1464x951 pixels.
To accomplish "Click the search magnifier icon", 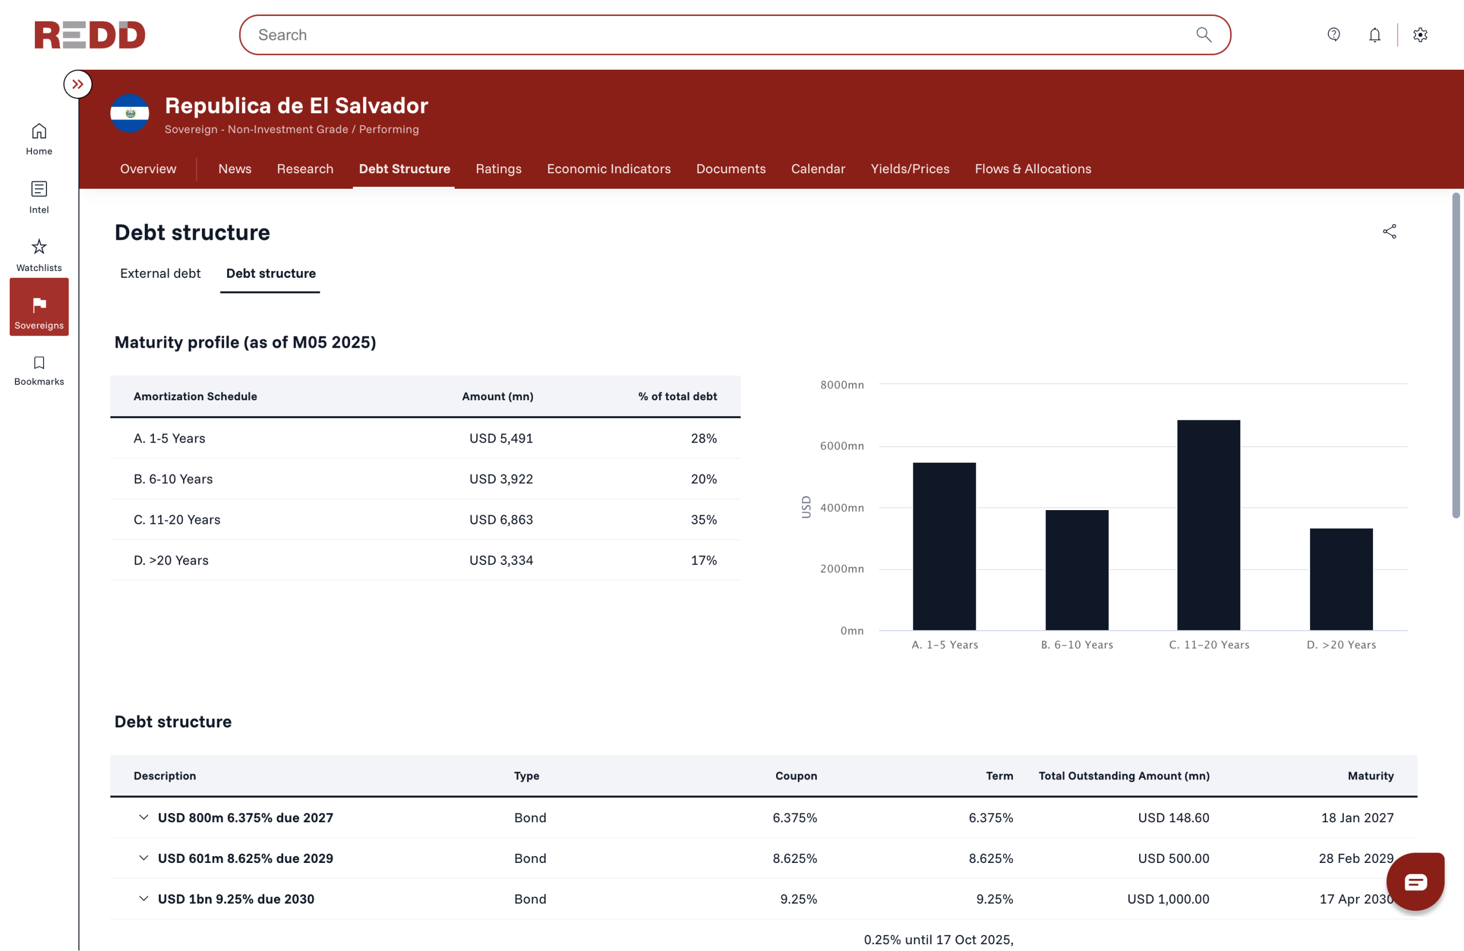I will (x=1204, y=34).
